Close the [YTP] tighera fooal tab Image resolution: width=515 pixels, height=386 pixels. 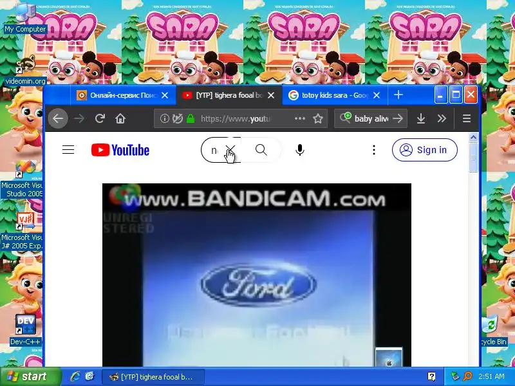[x=271, y=95]
